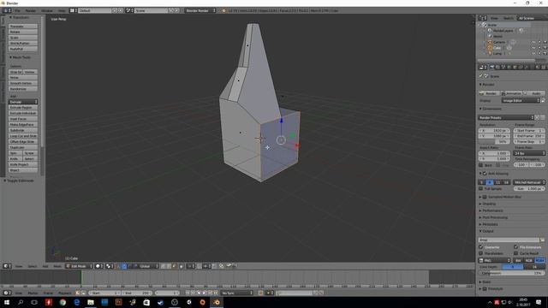
Task: Toggle Camera visibility eye in outliner
Action: click(x=533, y=42)
